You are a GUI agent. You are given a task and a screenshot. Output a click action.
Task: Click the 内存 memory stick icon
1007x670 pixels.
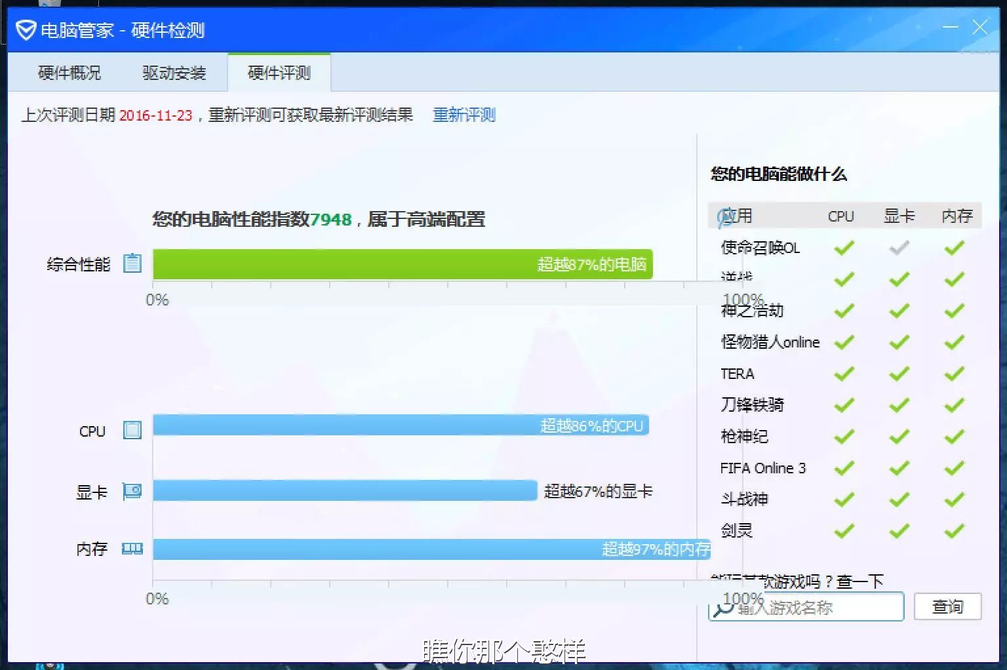[x=132, y=549]
